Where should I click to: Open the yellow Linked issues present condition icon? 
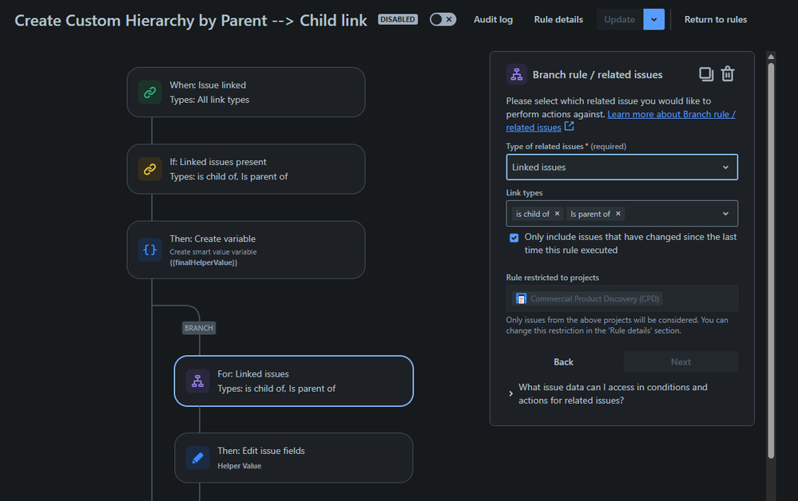[149, 169]
